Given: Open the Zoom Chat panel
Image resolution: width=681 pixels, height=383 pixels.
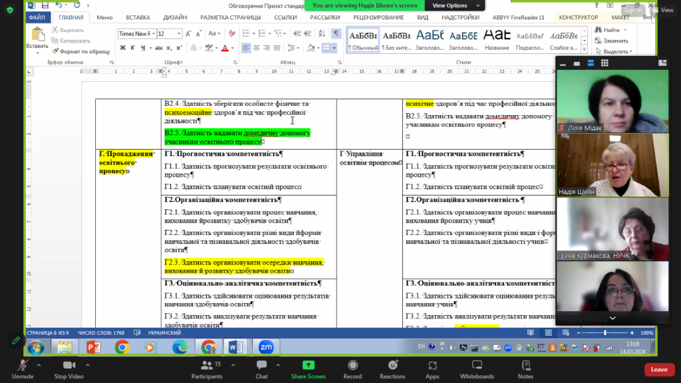Looking at the screenshot, I should click(x=261, y=369).
